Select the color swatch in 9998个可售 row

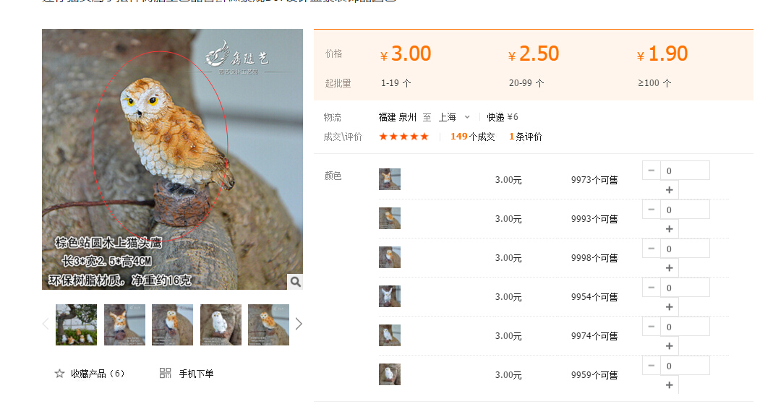coord(390,257)
